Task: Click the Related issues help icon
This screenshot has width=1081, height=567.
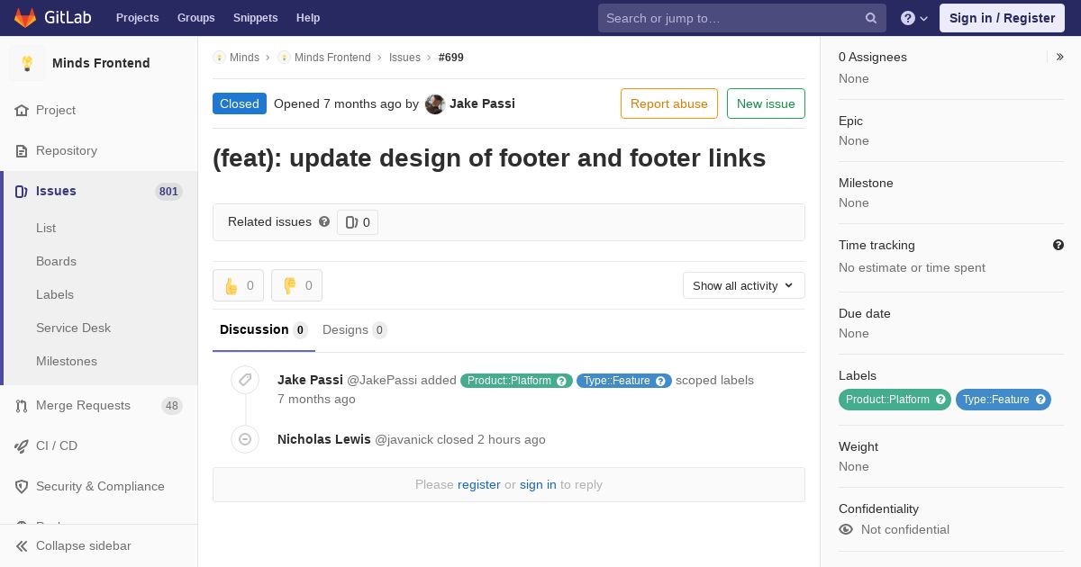Action: click(x=324, y=221)
